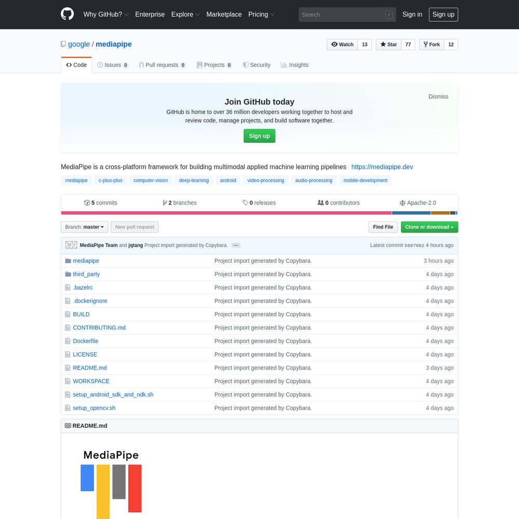Switch to the Insights tab

pyautogui.click(x=295, y=65)
